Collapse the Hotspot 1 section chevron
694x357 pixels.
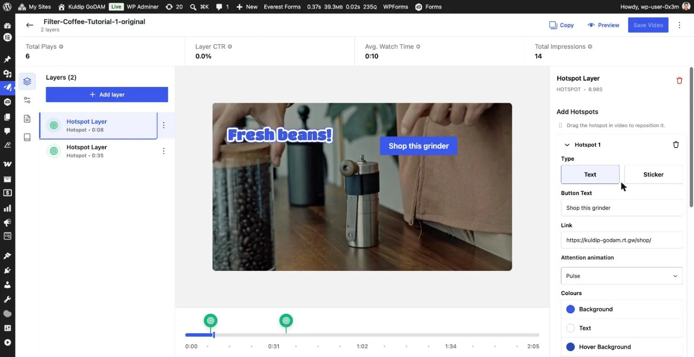567,145
